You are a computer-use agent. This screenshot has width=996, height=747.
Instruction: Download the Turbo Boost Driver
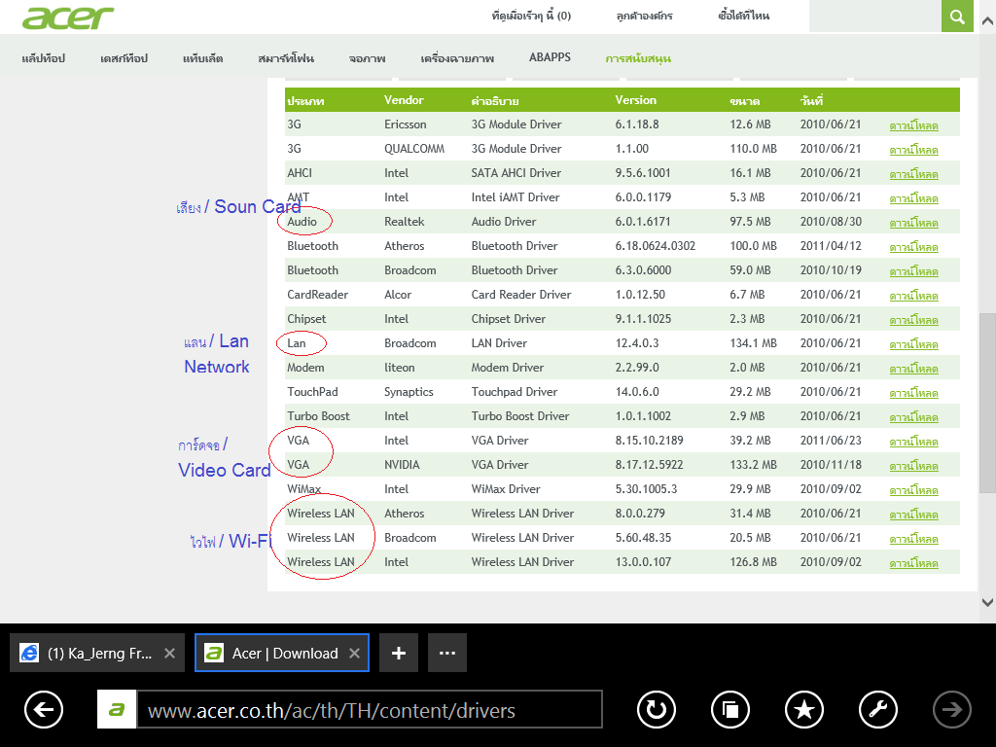click(x=913, y=416)
